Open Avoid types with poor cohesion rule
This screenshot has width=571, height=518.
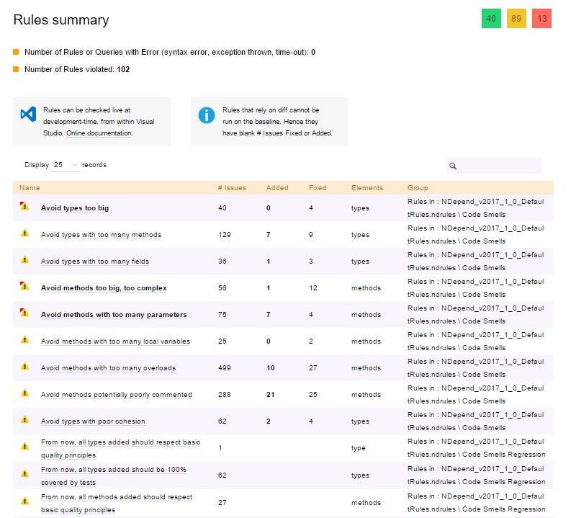93,421
